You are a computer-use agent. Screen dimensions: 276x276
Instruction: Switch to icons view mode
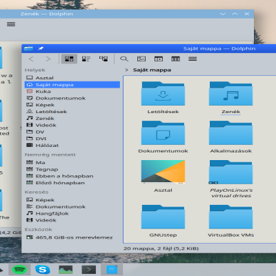click(69, 59)
